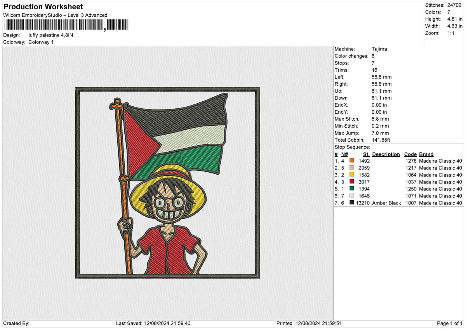
Task: Click the 'Created By:' footer label
Action: point(16,324)
